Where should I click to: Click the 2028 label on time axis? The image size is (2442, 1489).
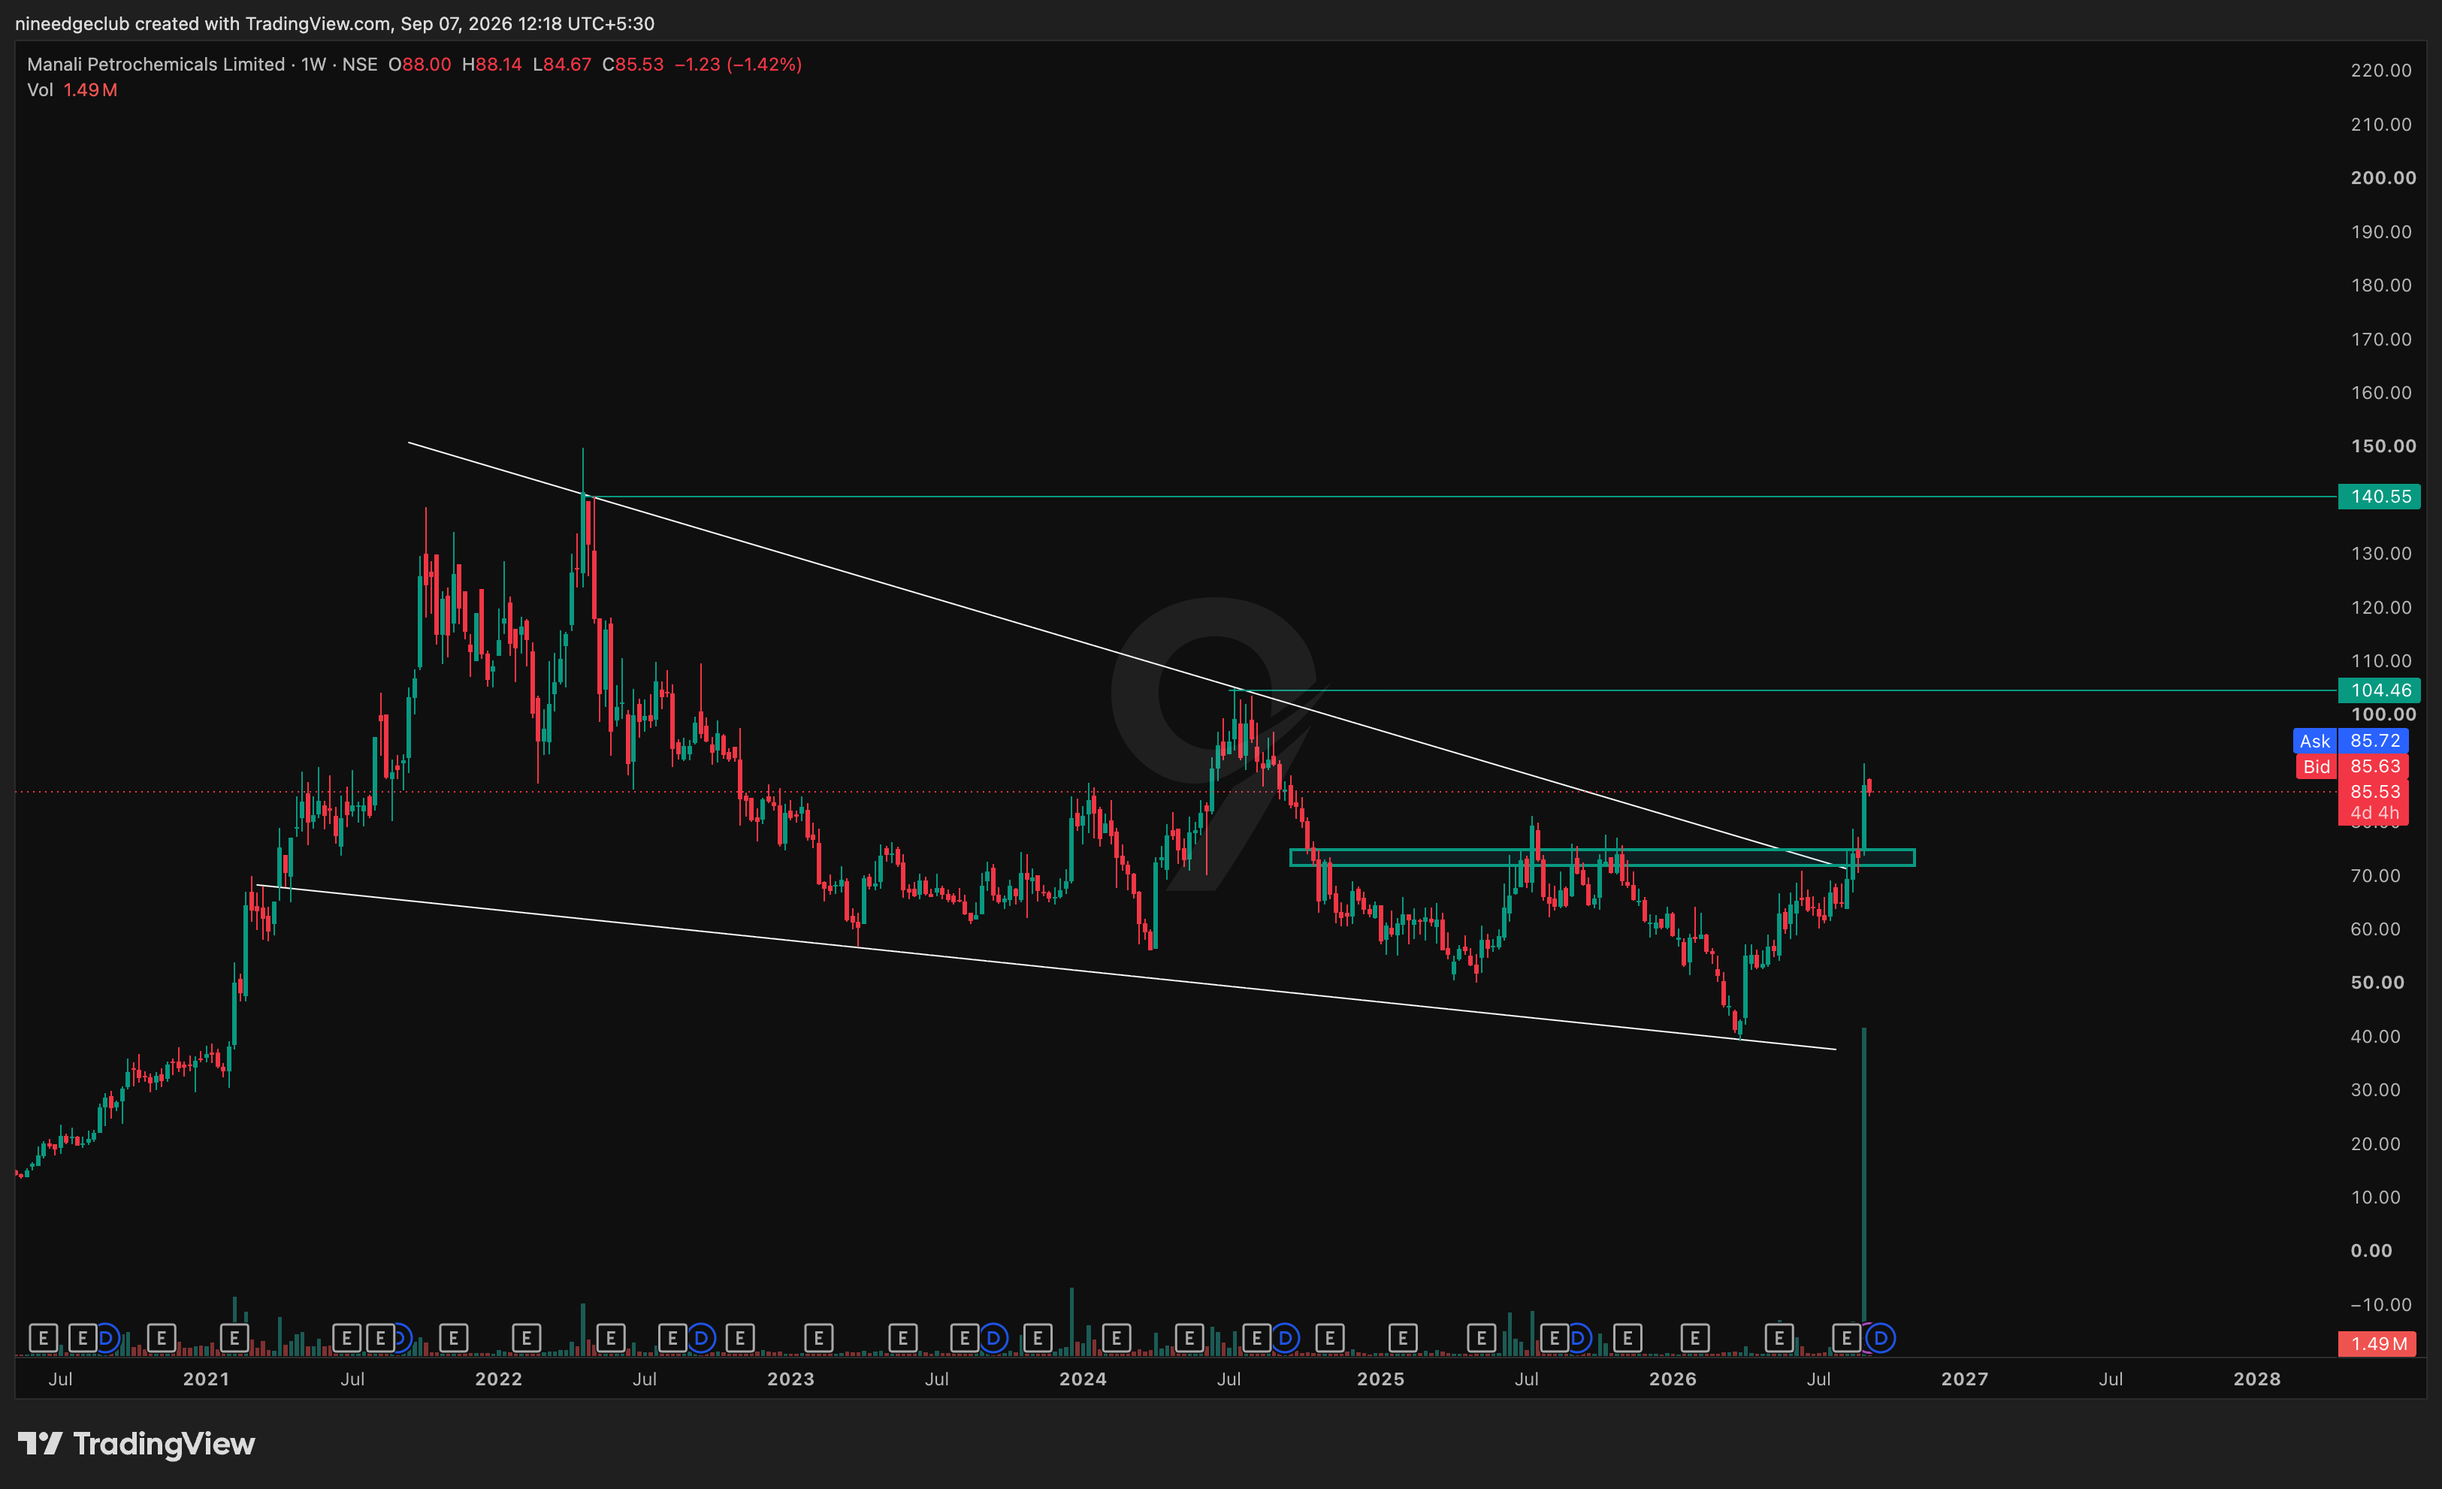point(2256,1379)
